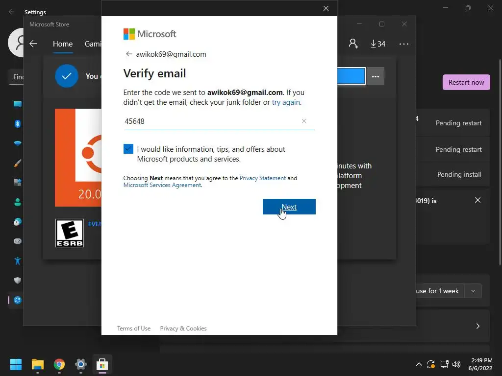This screenshot has height=376, width=502.
Task: Open Network & internet Wi-Fi icon in Settings
Action: pyautogui.click(x=18, y=143)
